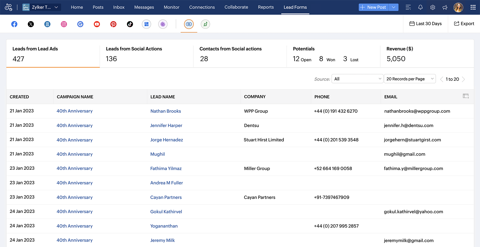Click the CREATED column header
Viewport: 480px width, 247px height.
point(19,97)
